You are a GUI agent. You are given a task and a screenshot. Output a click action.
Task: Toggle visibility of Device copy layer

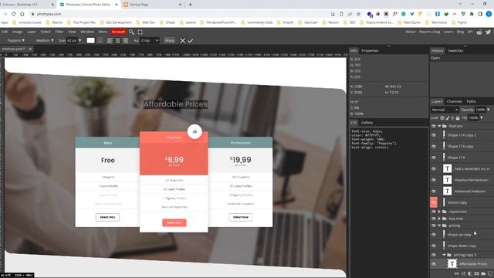coord(434,202)
